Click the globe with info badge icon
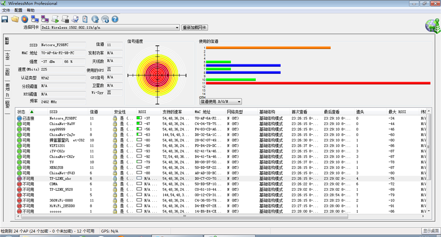441x237 pixels. coord(95,19)
